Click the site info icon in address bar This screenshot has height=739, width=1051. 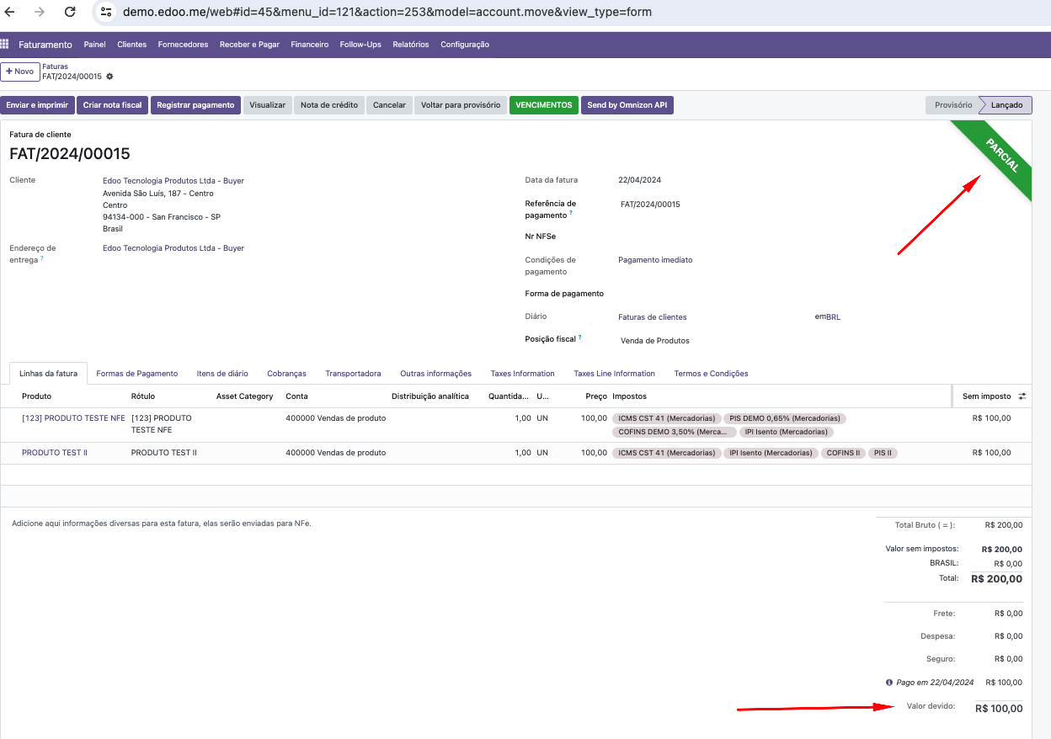pos(105,12)
